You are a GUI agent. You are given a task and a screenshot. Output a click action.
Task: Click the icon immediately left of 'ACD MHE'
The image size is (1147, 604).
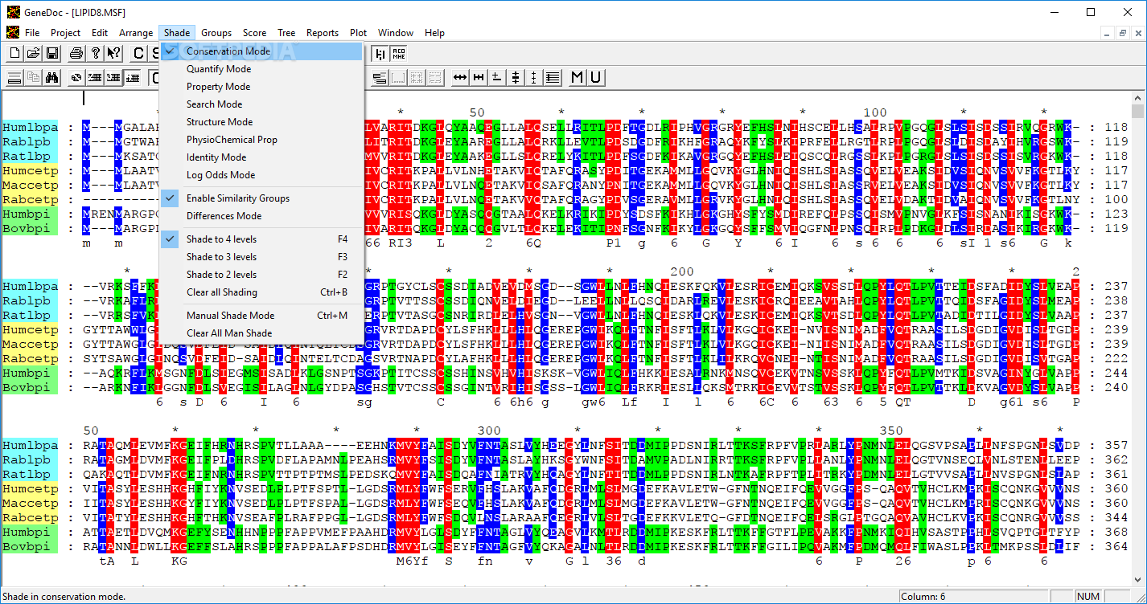(x=380, y=54)
